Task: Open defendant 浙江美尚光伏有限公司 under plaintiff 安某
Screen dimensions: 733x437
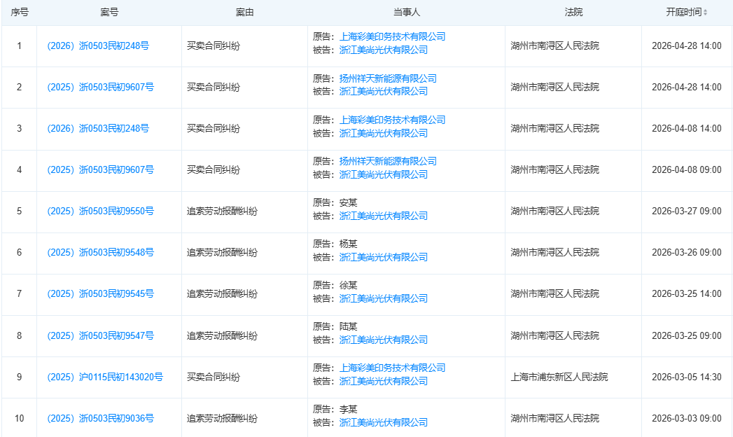Action: pyautogui.click(x=384, y=216)
